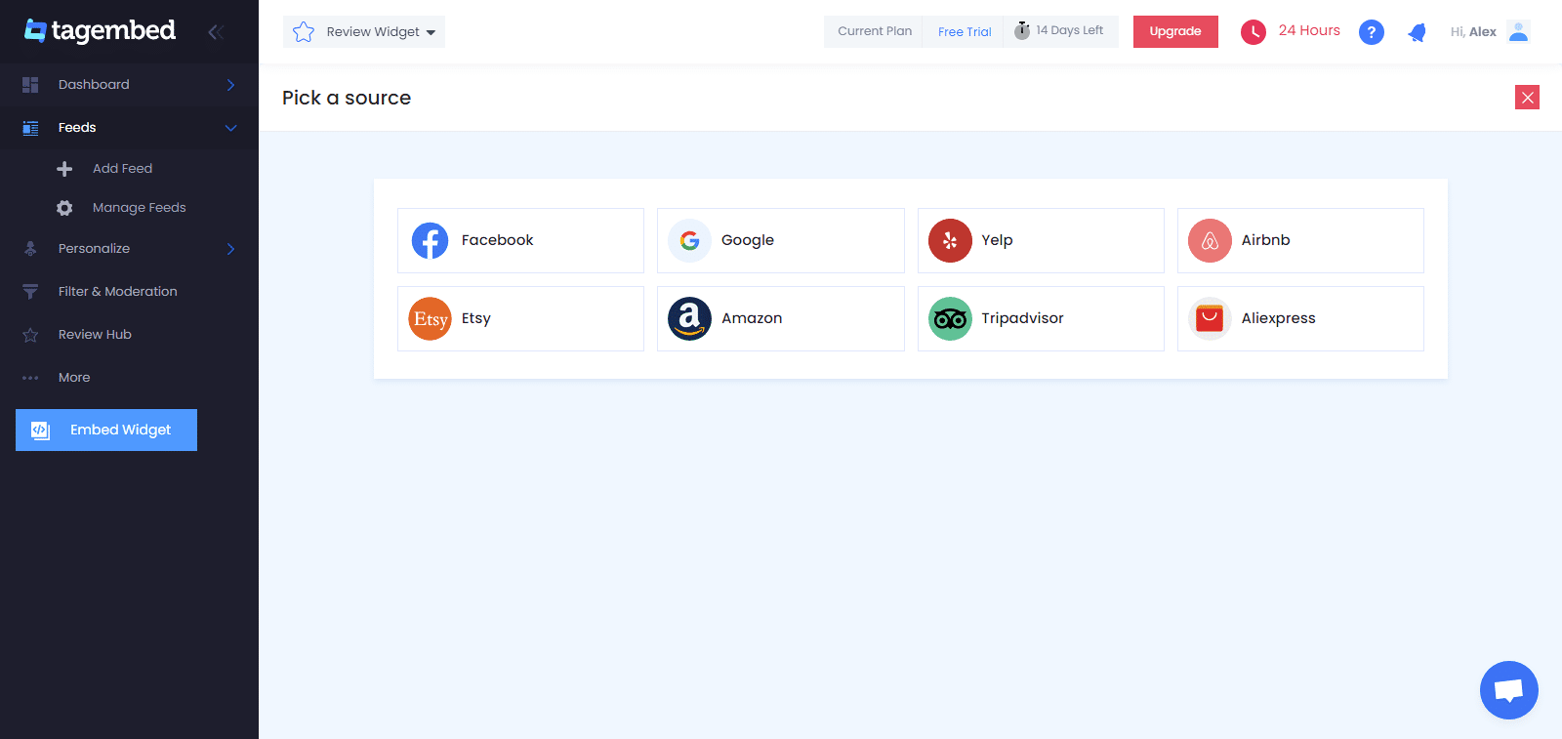
Task: Click the stopwatch icon beside Days Left
Action: point(1022,30)
